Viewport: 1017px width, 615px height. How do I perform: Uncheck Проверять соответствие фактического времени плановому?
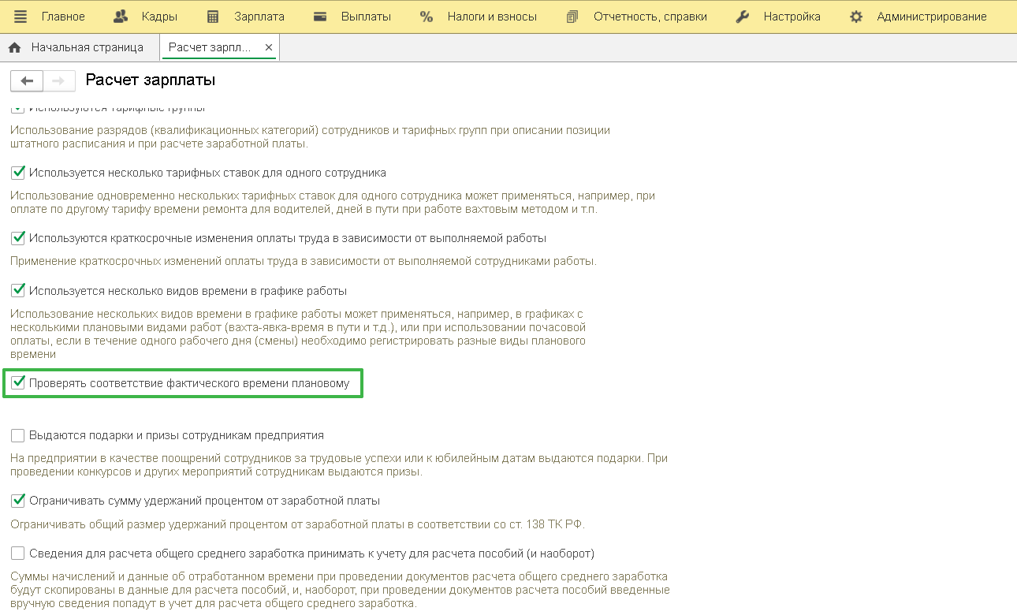(18, 383)
